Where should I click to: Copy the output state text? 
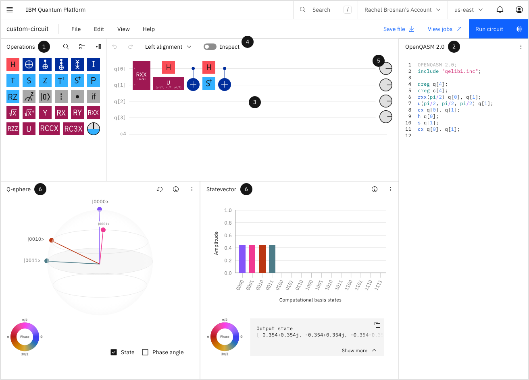coord(377,325)
